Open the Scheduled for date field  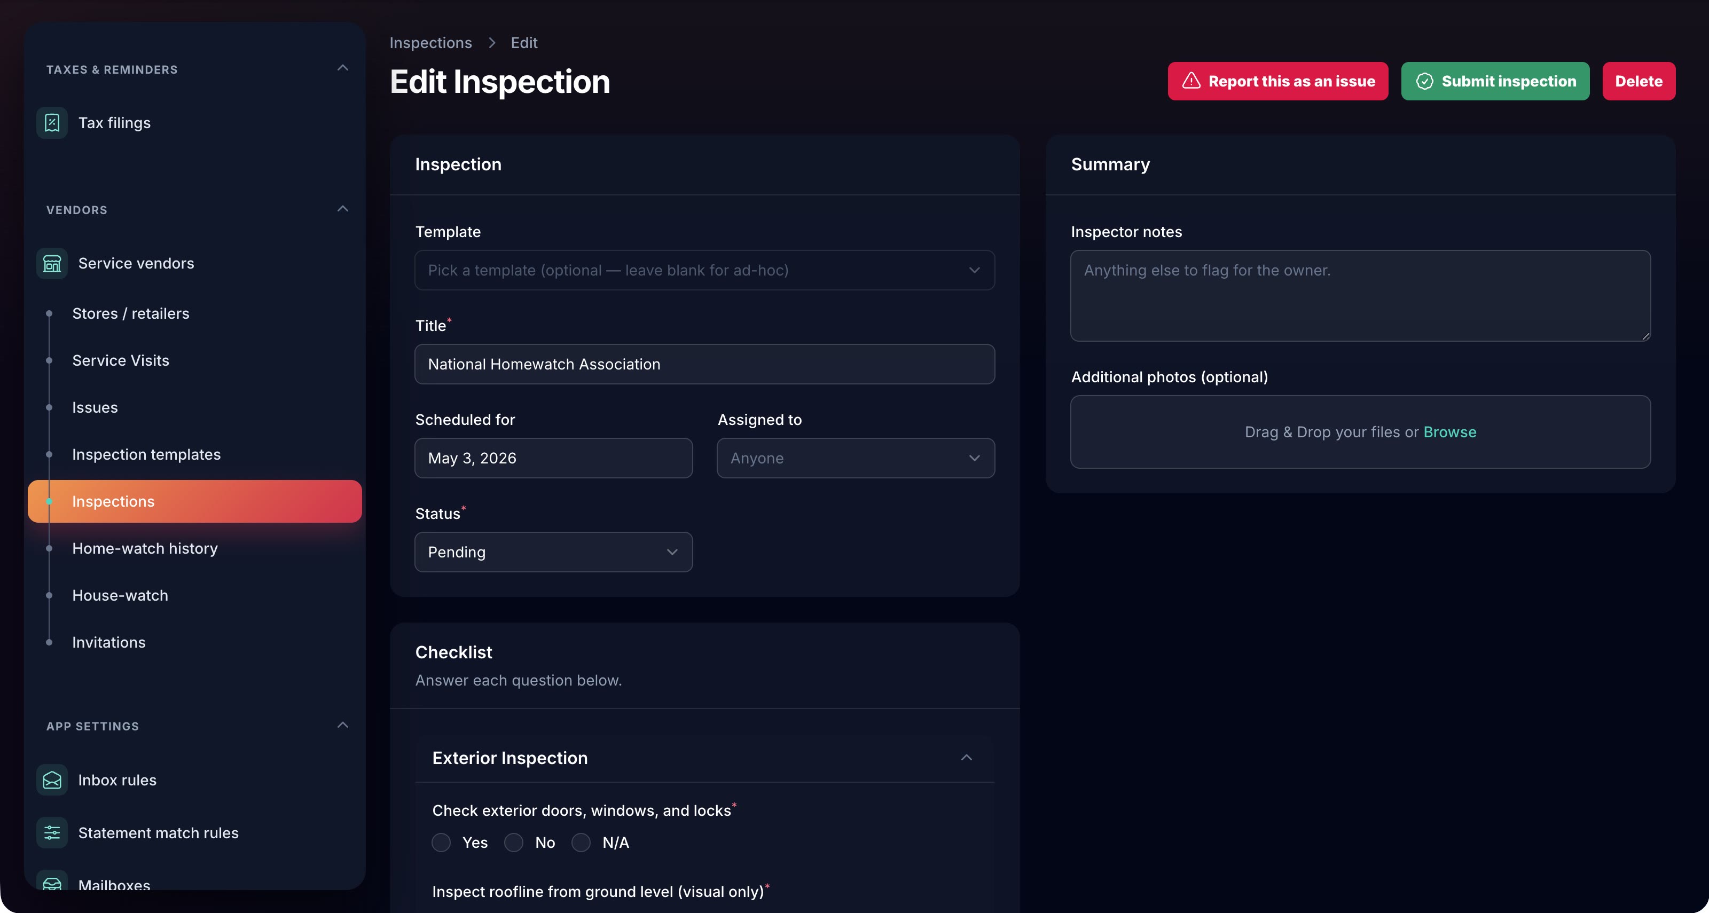coord(553,458)
